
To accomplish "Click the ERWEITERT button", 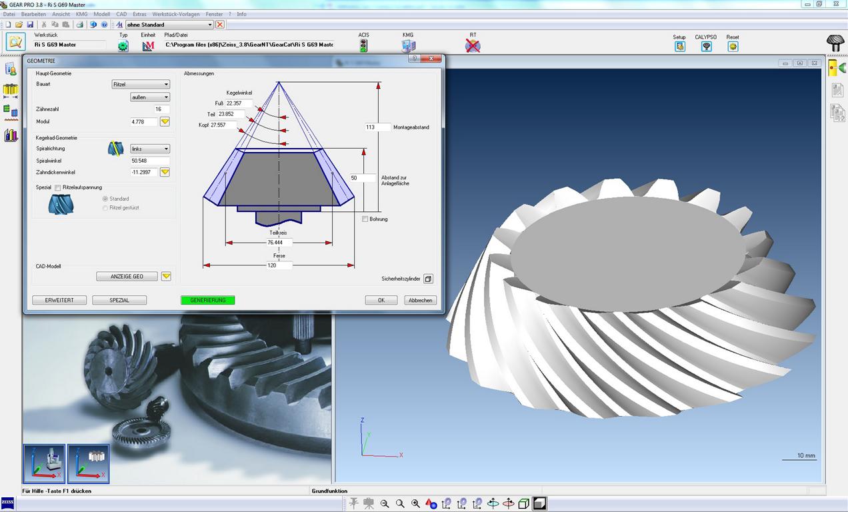I will coord(59,301).
